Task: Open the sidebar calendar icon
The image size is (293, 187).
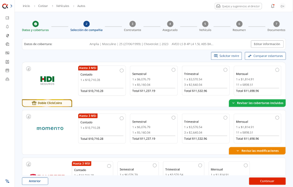Action: click(x=8, y=62)
